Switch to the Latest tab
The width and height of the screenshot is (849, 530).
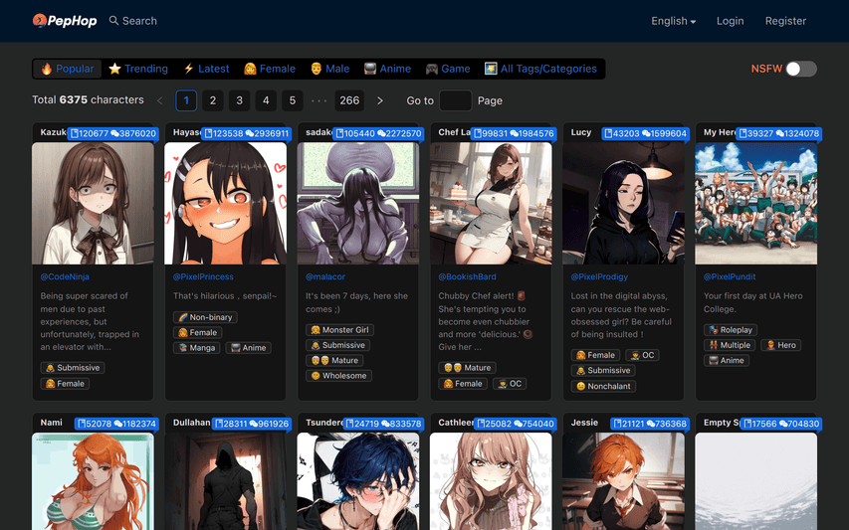[x=206, y=69]
